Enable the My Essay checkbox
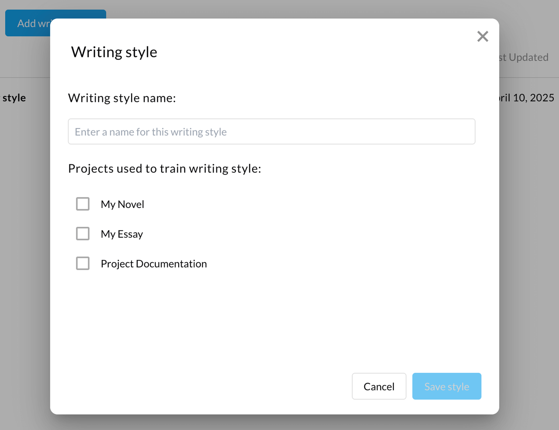Viewport: 559px width, 430px height. point(83,234)
